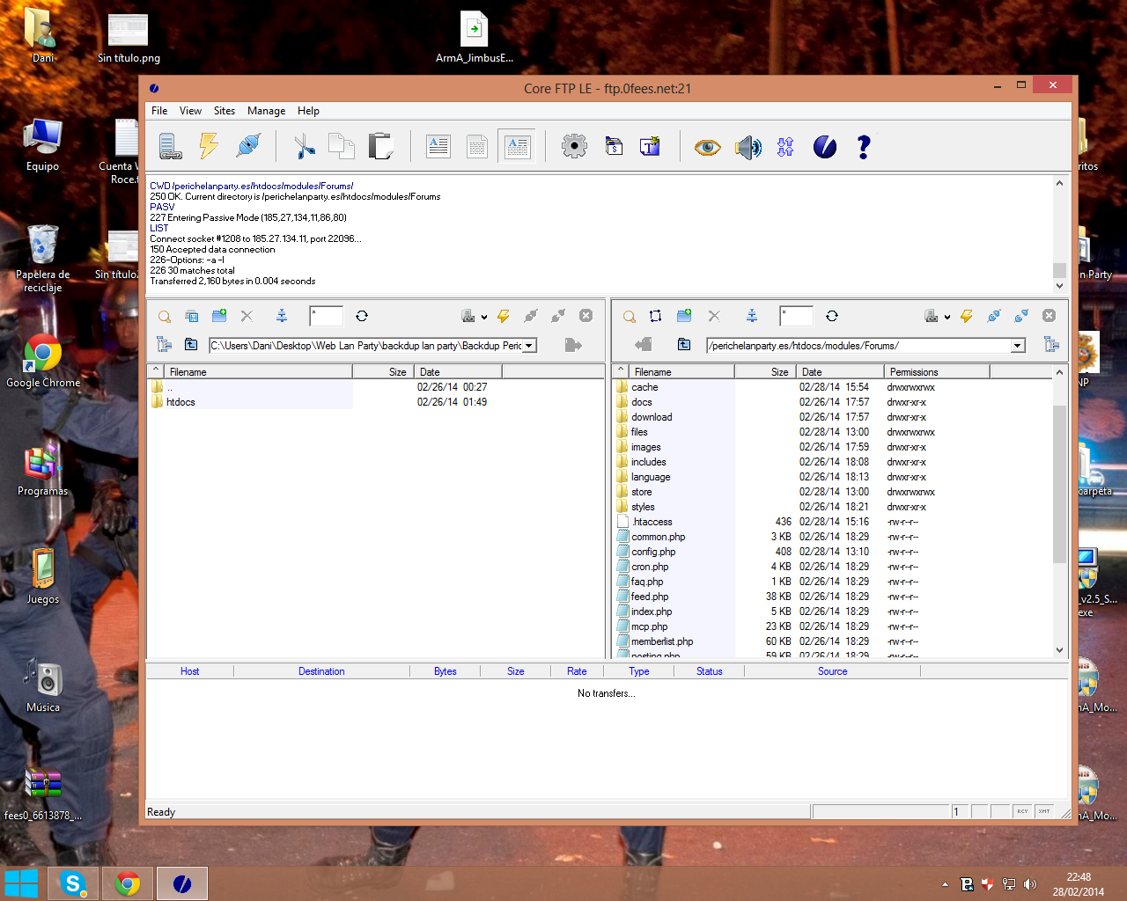Screen dimensions: 1127x901
Task: Open the Site Manager toolbar icon
Action: (x=170, y=146)
